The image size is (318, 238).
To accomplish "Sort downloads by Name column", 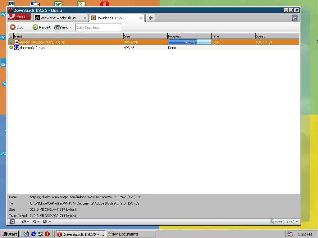I will 68,36.
